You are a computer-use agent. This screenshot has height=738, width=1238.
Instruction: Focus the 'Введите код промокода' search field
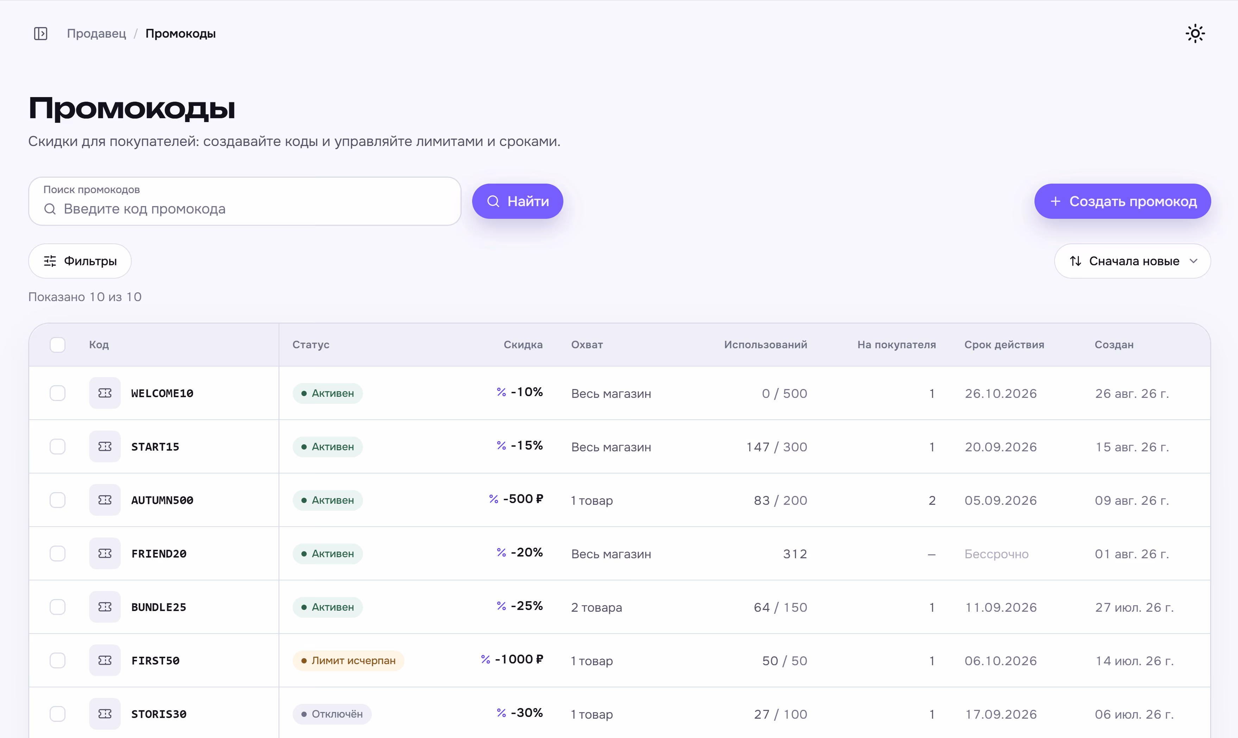click(x=244, y=202)
